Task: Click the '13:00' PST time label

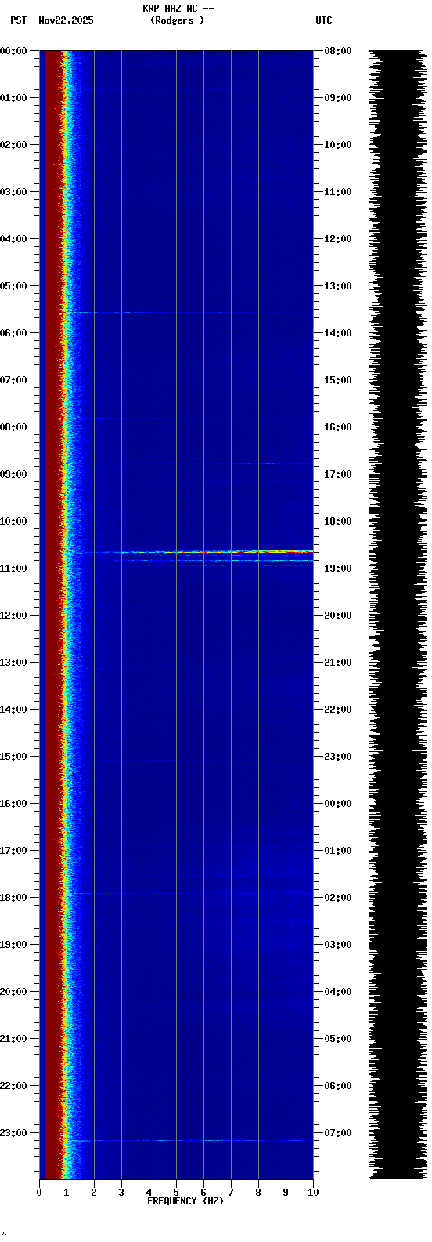Action: coord(13,663)
